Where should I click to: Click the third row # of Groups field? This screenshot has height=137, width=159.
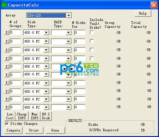[15, 50]
